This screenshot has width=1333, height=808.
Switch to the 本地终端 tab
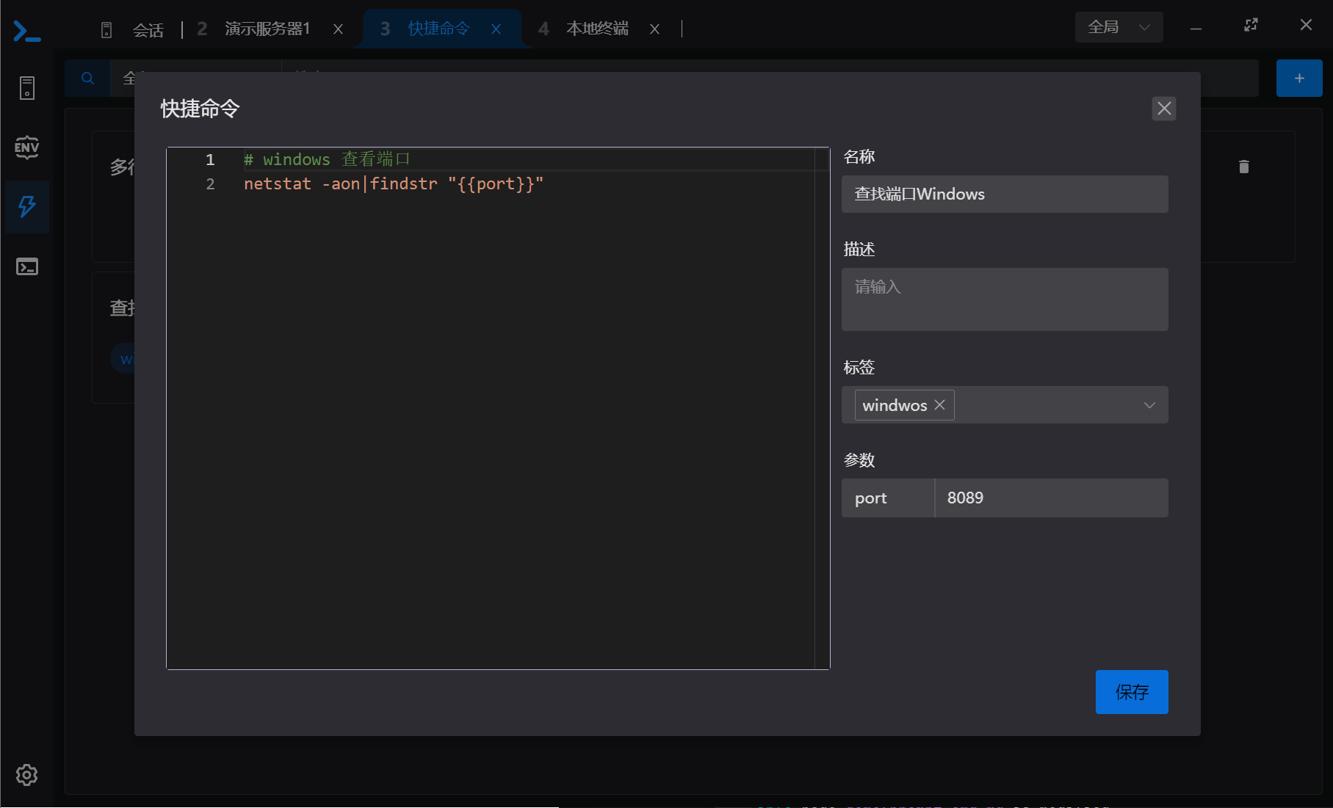[597, 29]
